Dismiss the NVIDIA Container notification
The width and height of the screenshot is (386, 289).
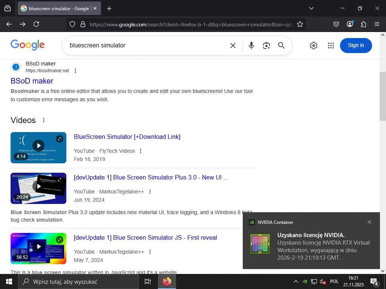coord(369,222)
